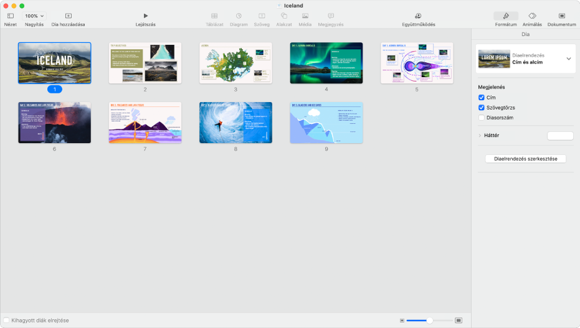Expand the Háttér disclosure triangle
Viewport: 580px width, 328px height.
pos(480,136)
